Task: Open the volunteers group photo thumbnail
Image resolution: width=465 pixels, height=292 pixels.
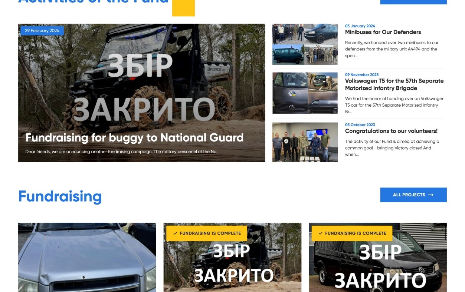Action: coord(305,142)
